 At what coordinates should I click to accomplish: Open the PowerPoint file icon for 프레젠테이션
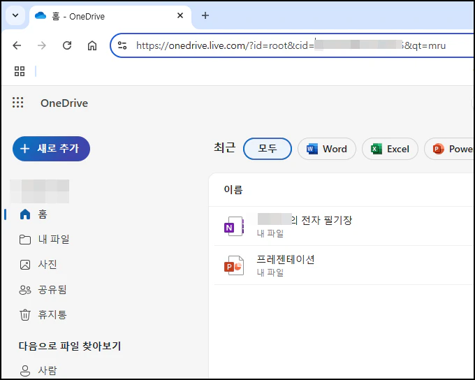pos(234,265)
